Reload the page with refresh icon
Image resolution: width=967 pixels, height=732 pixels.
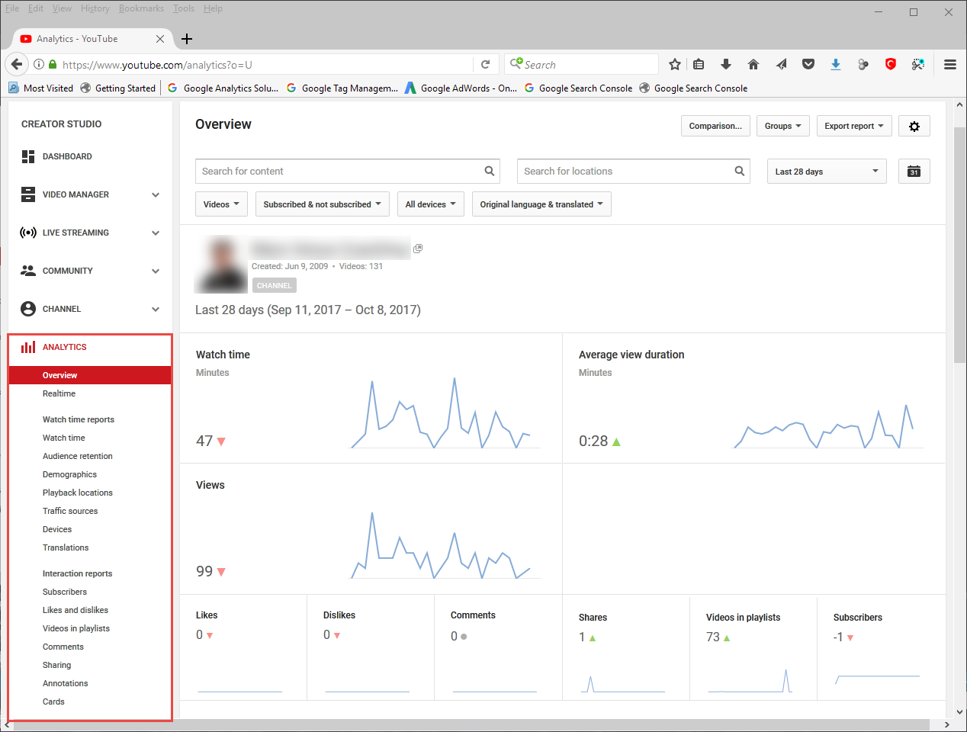click(x=485, y=65)
